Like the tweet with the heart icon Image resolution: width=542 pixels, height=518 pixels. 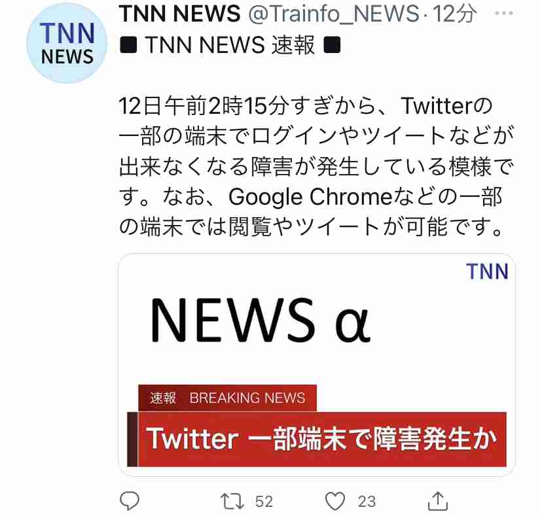click(x=335, y=501)
